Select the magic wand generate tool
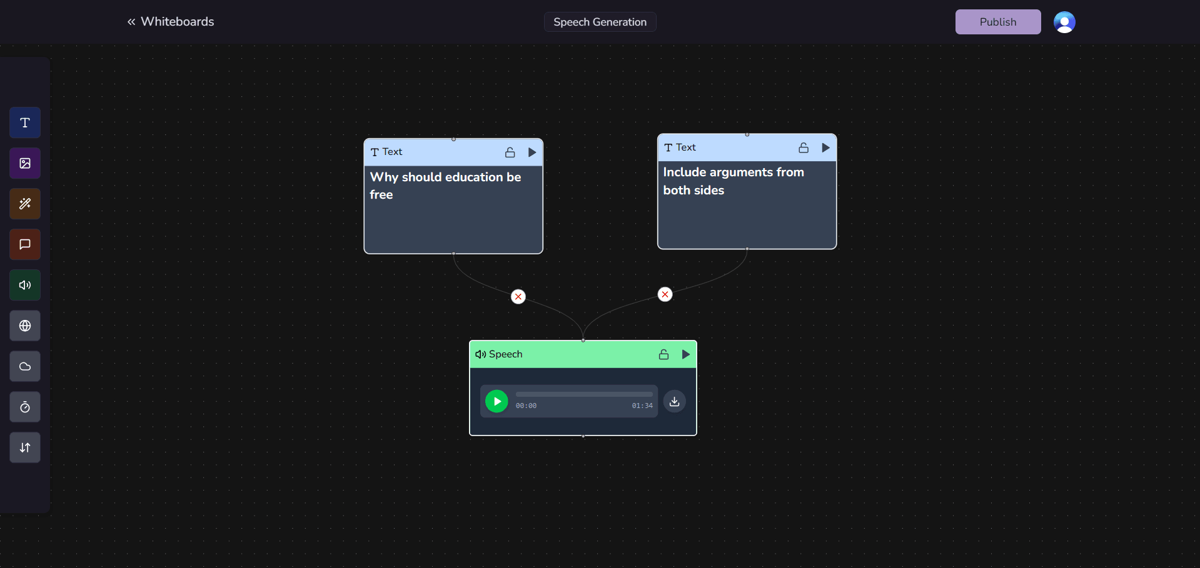The width and height of the screenshot is (1200, 568). (25, 204)
